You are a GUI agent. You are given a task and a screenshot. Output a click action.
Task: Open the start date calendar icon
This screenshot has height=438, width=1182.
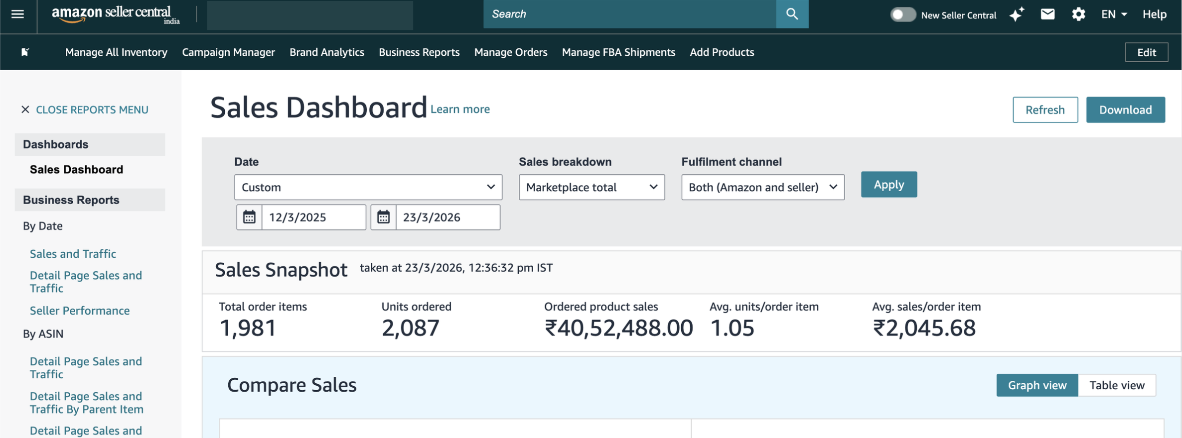[x=249, y=217]
